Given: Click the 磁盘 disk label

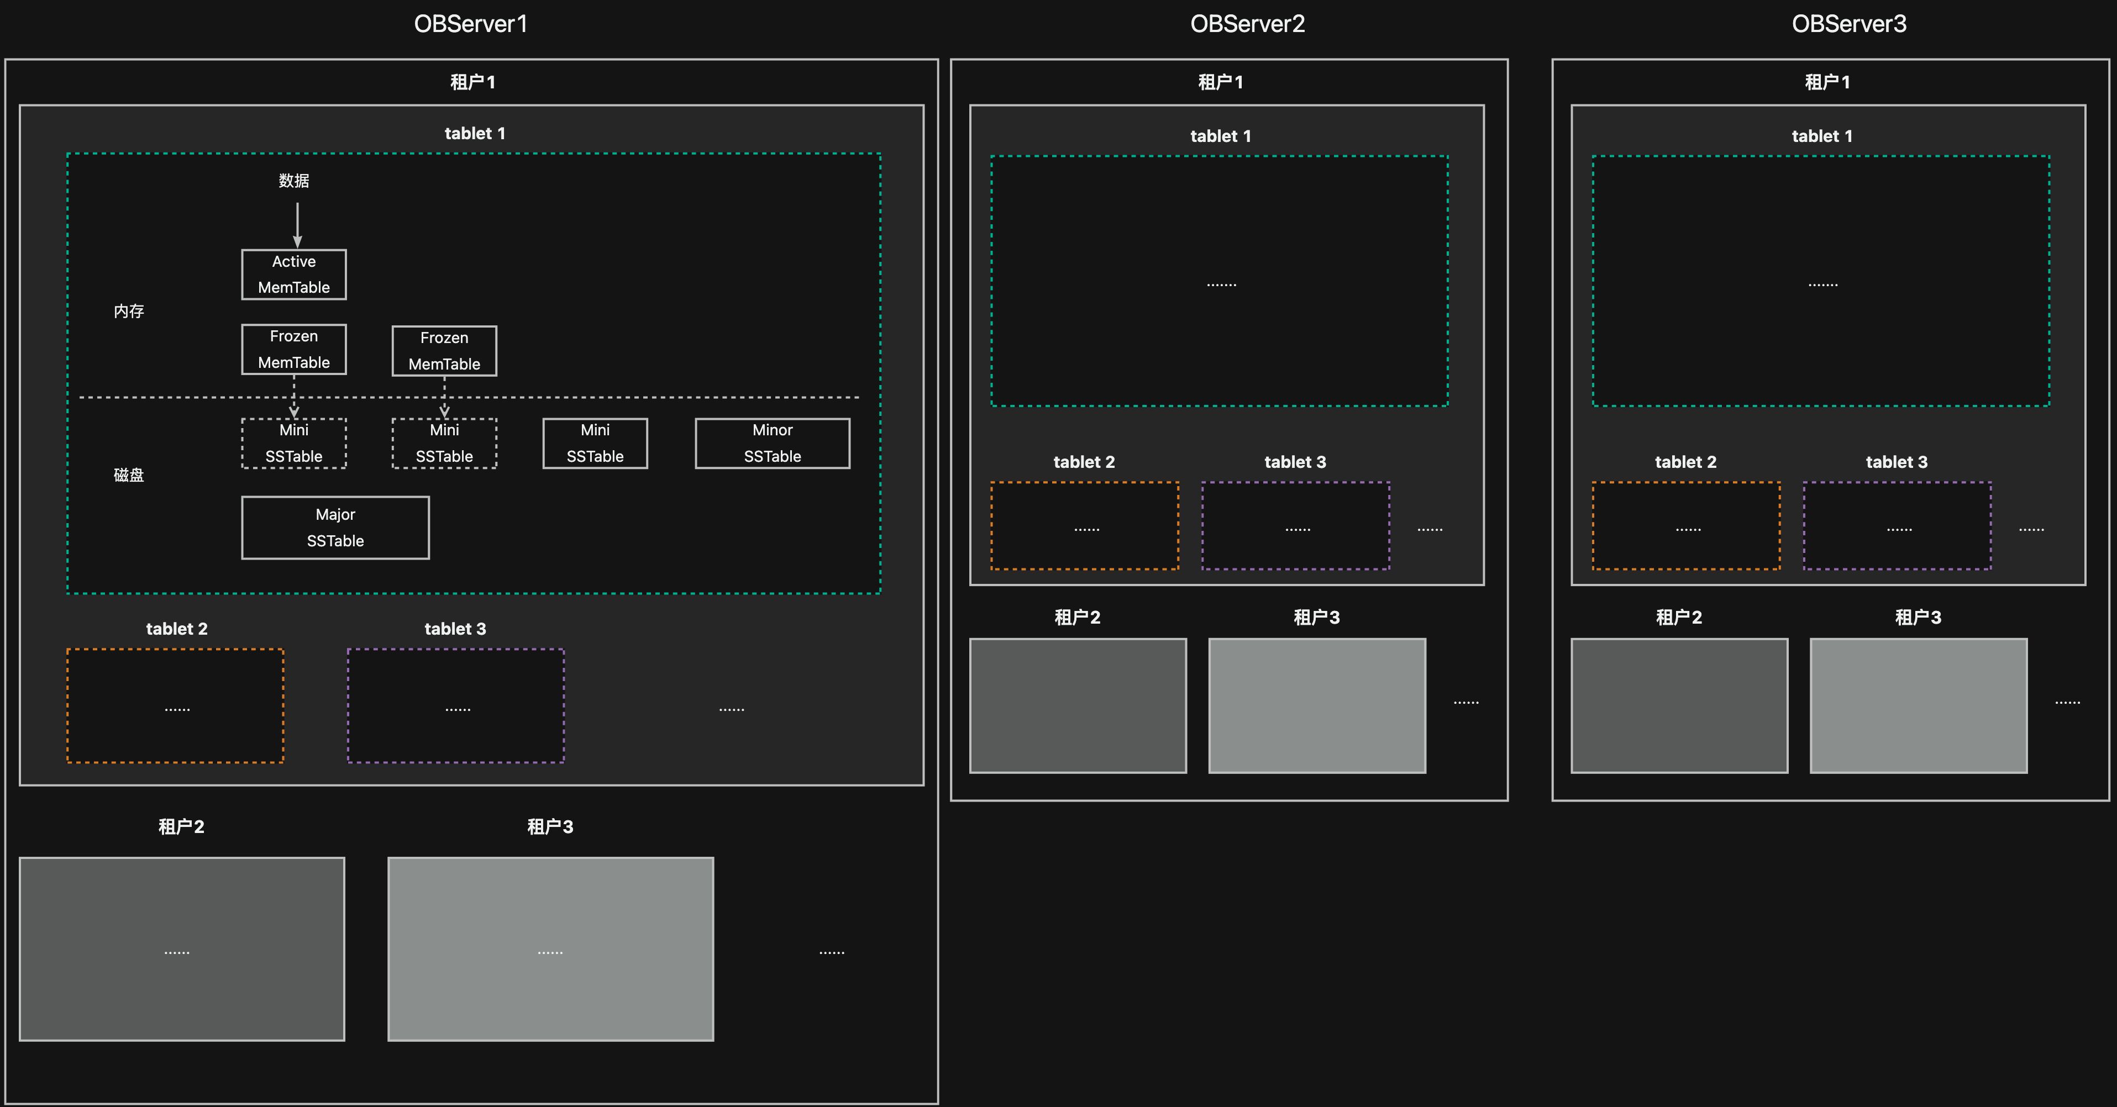Looking at the screenshot, I should 129,475.
